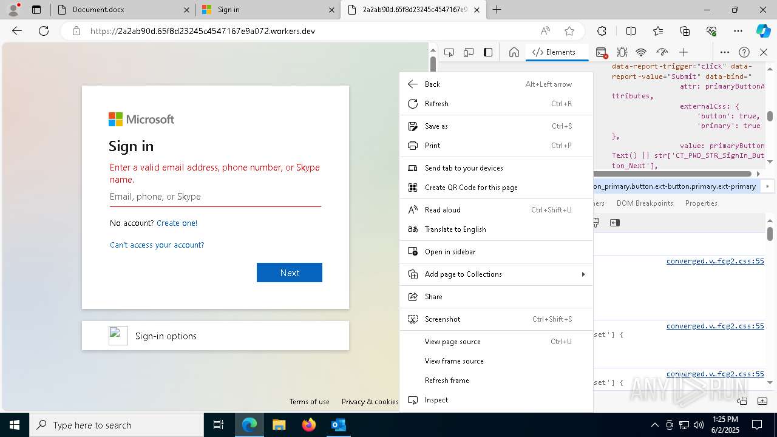Click Read aloud icon in address bar
The height and width of the screenshot is (437, 777).
click(x=545, y=31)
